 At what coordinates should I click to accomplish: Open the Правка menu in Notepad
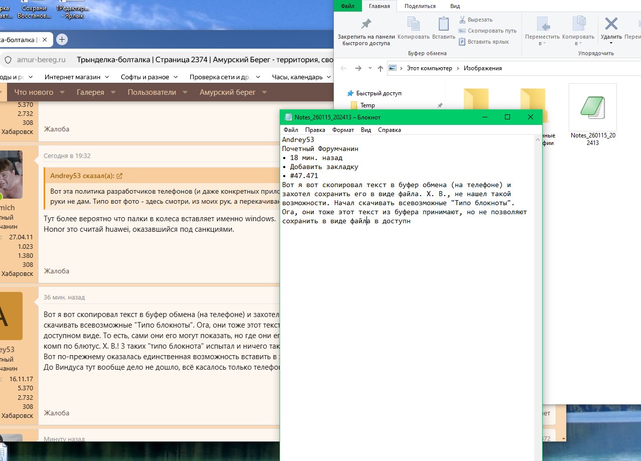(315, 130)
